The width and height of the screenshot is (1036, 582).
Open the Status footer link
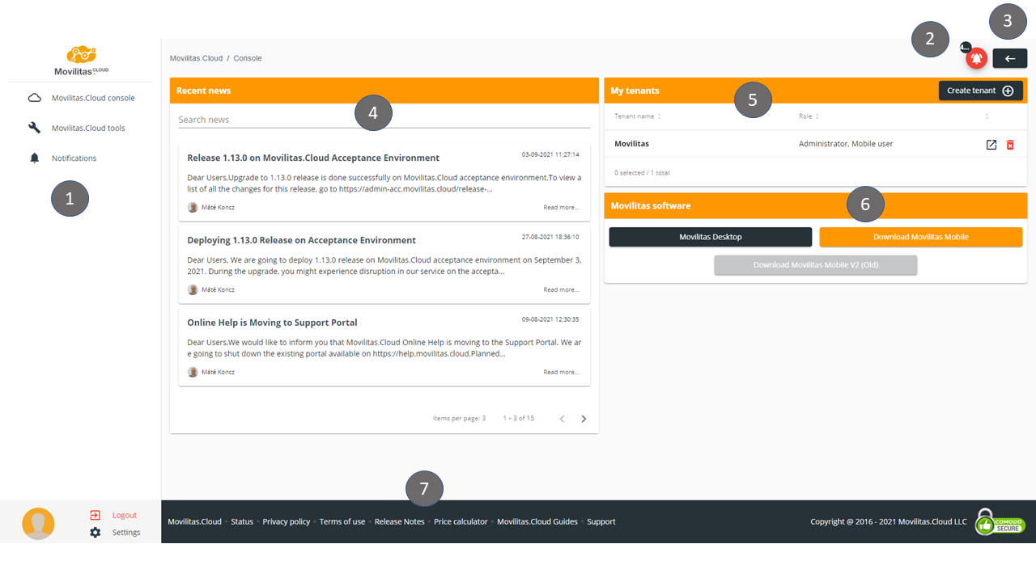pos(242,521)
